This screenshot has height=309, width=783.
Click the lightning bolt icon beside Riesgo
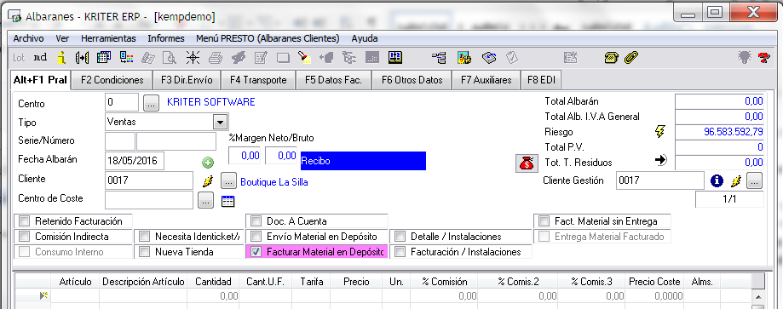[x=660, y=132]
